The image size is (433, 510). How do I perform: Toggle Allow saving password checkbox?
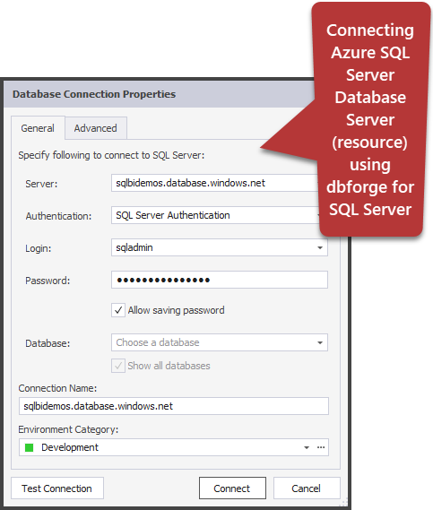coord(118,310)
